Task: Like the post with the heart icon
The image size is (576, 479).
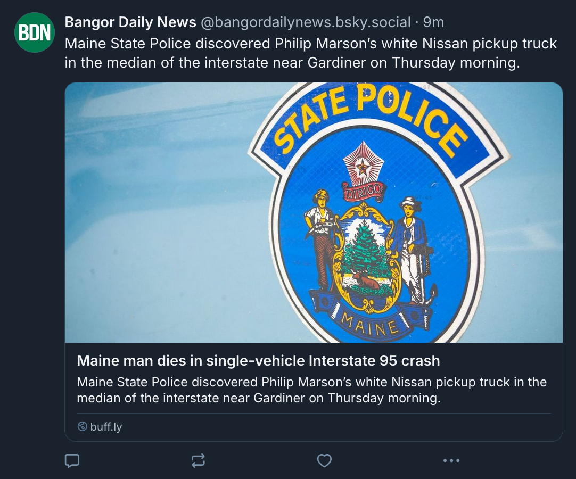Action: (324, 460)
